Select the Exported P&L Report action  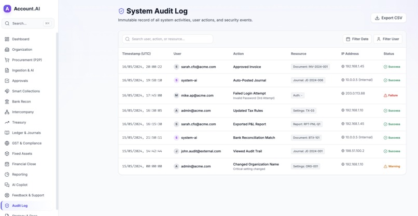(x=249, y=124)
